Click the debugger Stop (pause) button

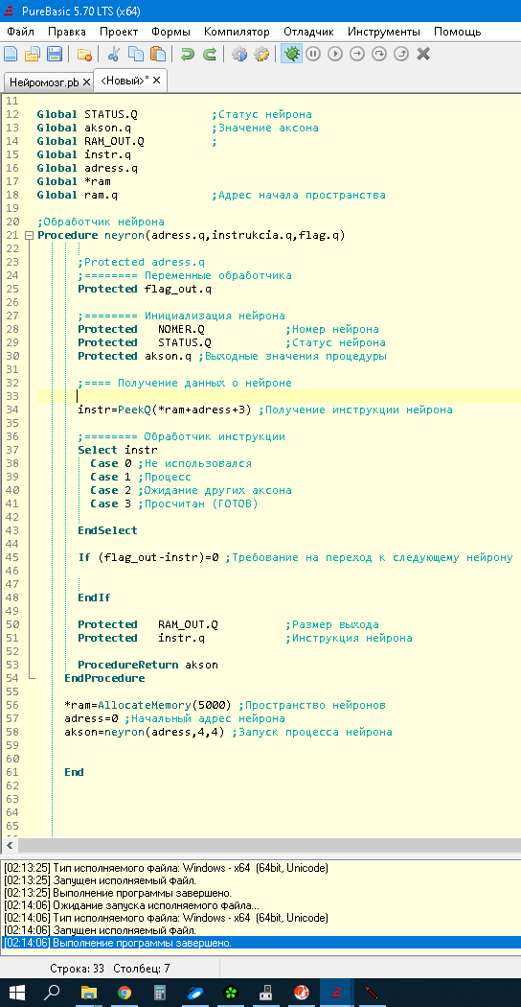[x=313, y=55]
